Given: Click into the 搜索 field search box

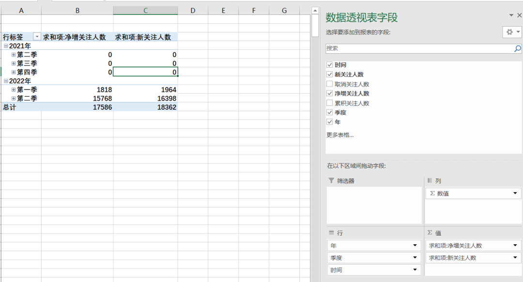Looking at the screenshot, I should pos(419,49).
